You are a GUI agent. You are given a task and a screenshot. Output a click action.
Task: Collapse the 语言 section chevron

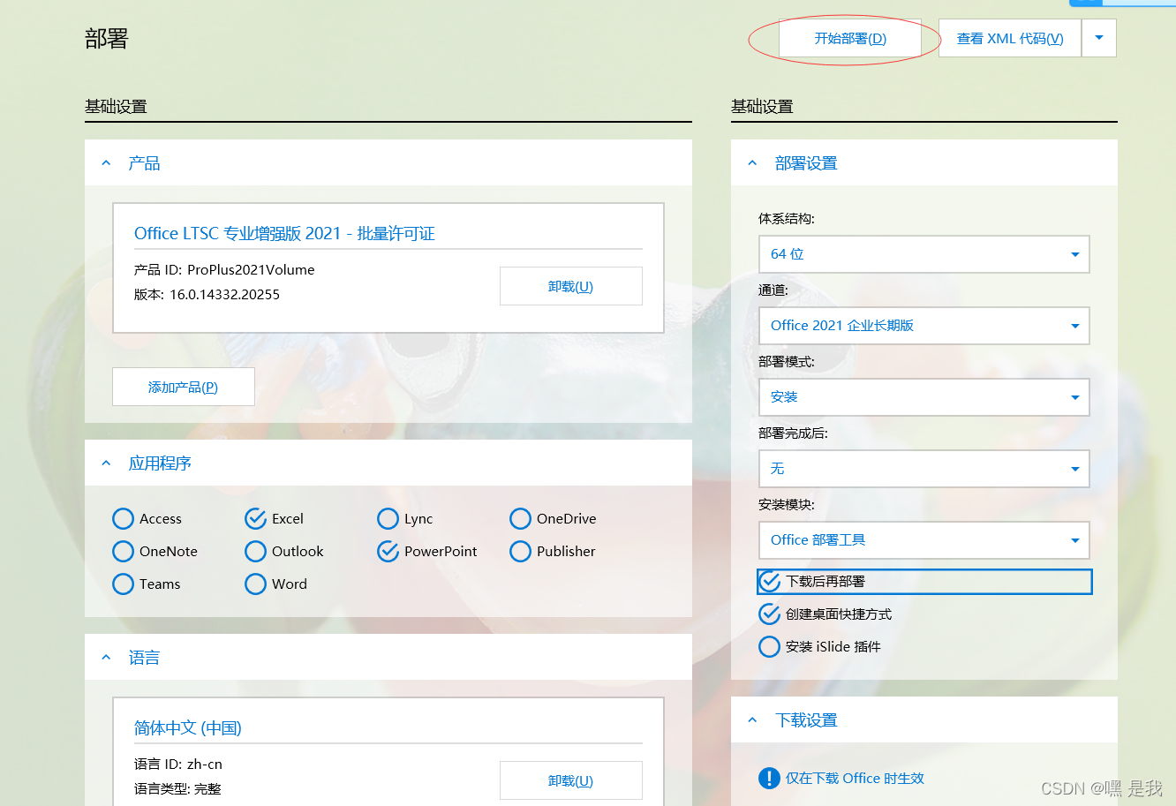pyautogui.click(x=107, y=658)
